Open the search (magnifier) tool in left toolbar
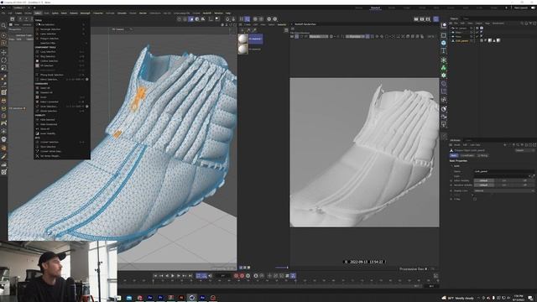Viewport: 537px width, 302px height. pyautogui.click(x=3, y=26)
